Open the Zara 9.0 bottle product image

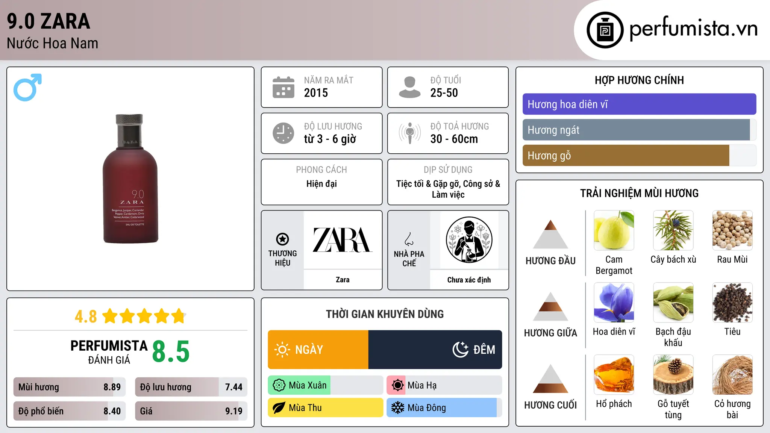(x=130, y=179)
